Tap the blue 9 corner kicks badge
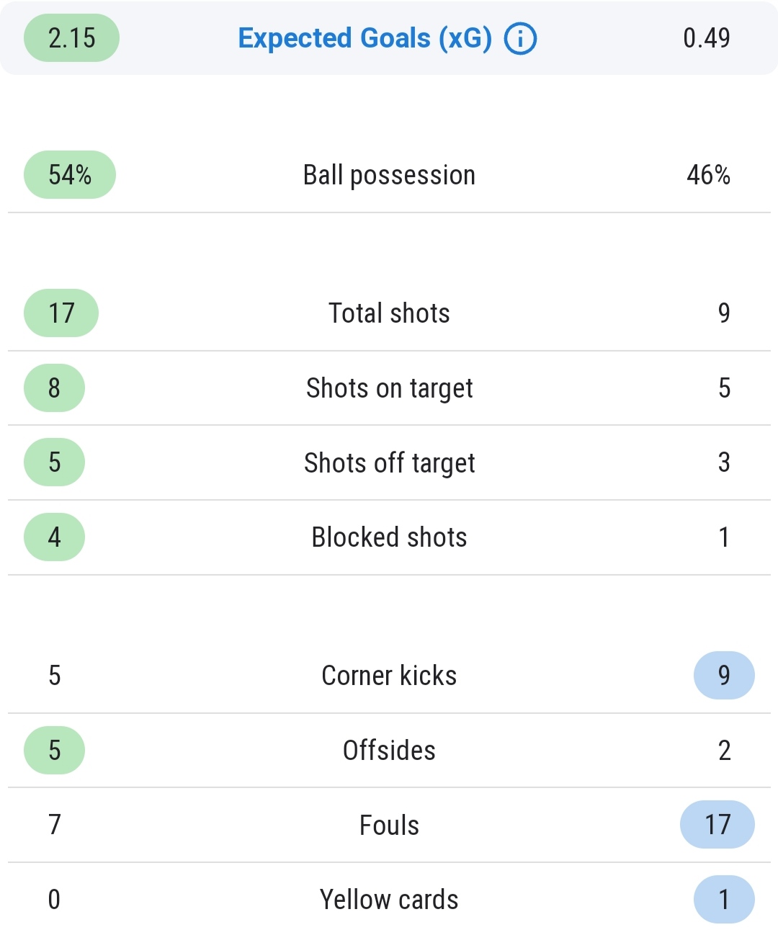 [x=724, y=676]
